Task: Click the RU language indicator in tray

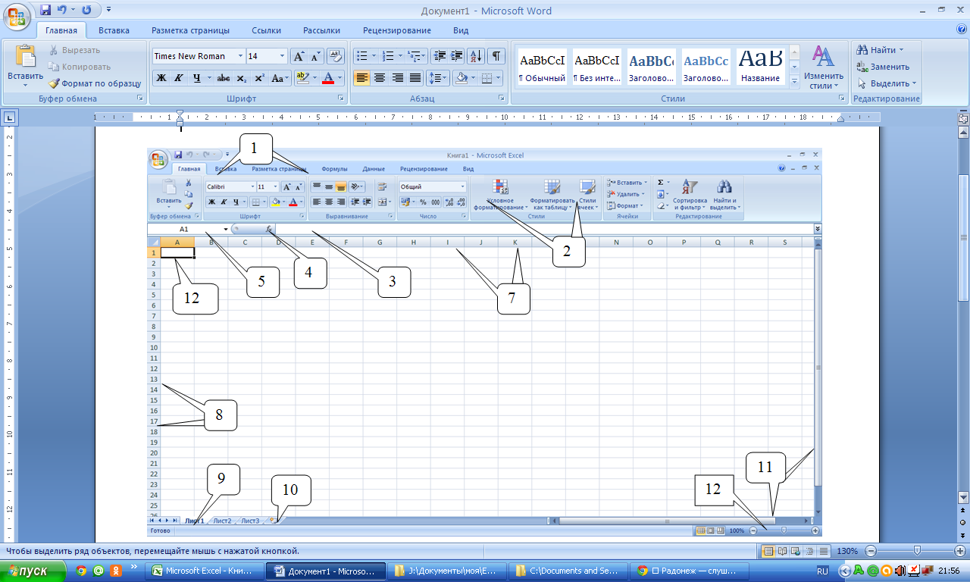Action: coord(822,571)
